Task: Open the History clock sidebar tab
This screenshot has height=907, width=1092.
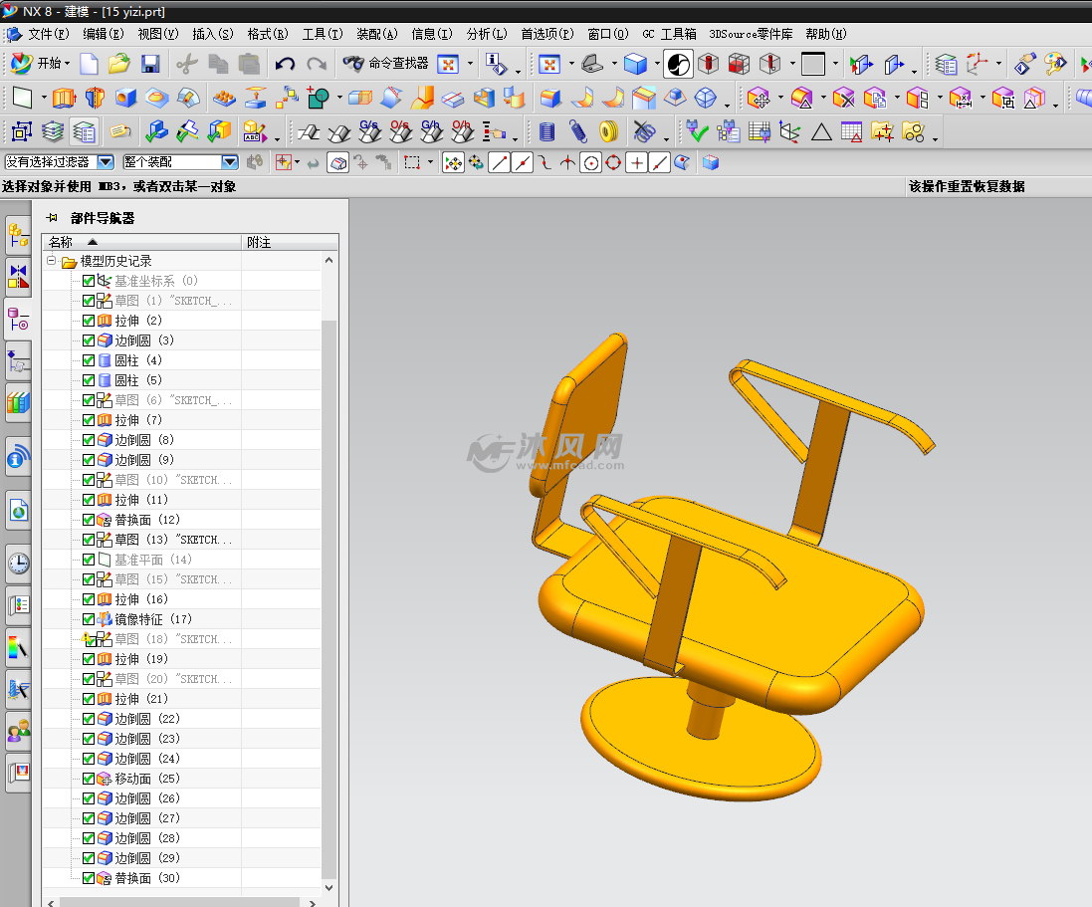Action: (18, 563)
